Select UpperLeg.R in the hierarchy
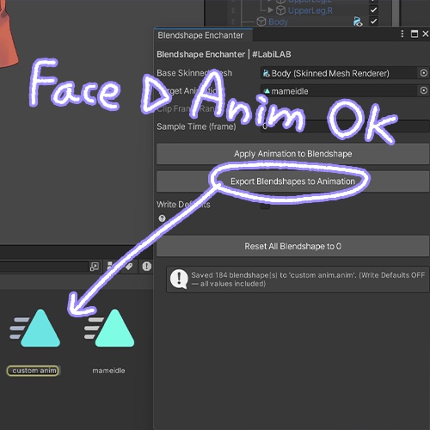 pos(310,10)
